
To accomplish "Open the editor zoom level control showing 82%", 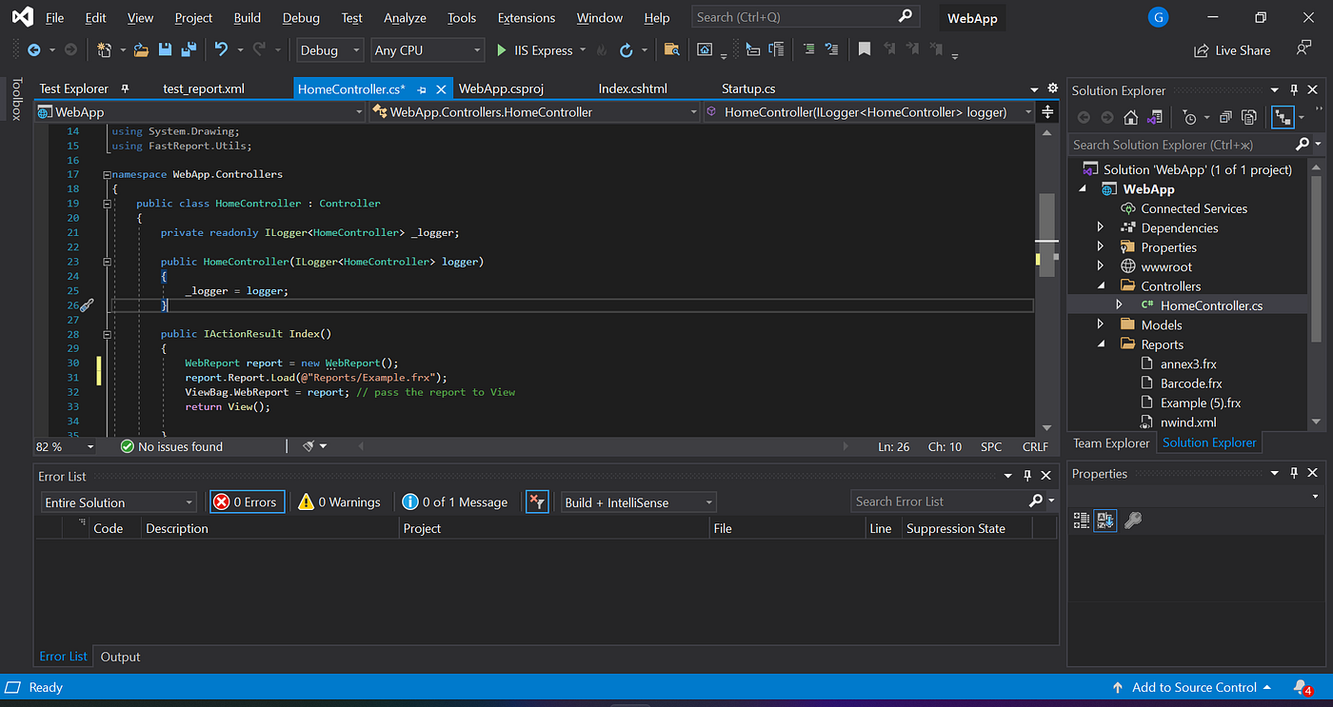I will (64, 445).
